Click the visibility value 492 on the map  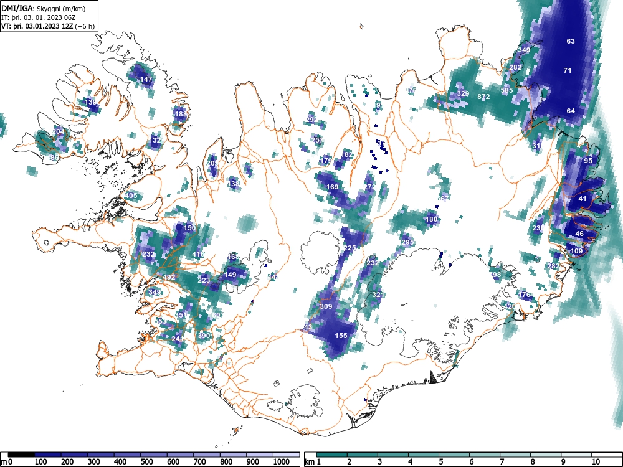coord(169,277)
